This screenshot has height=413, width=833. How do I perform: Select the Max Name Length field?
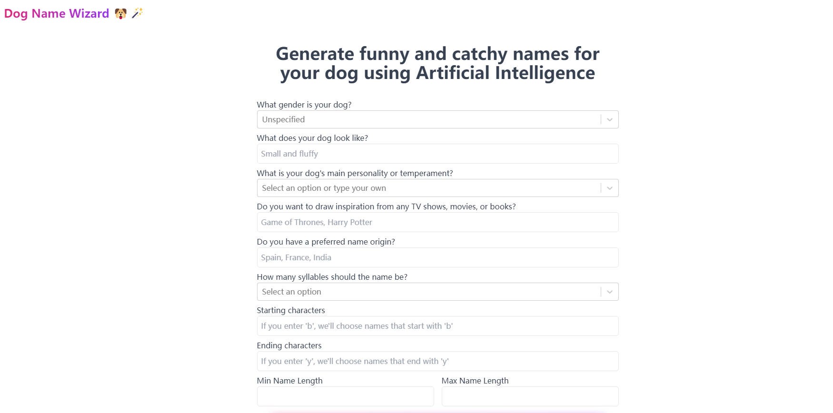[x=529, y=396]
